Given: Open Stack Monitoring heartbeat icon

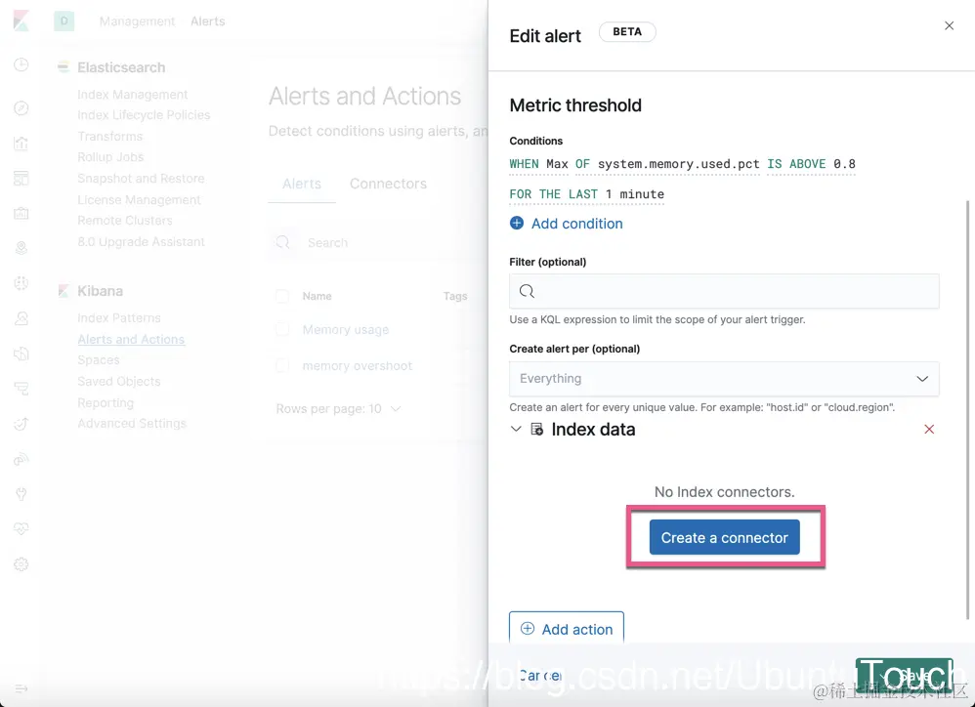Looking at the screenshot, I should click(21, 528).
